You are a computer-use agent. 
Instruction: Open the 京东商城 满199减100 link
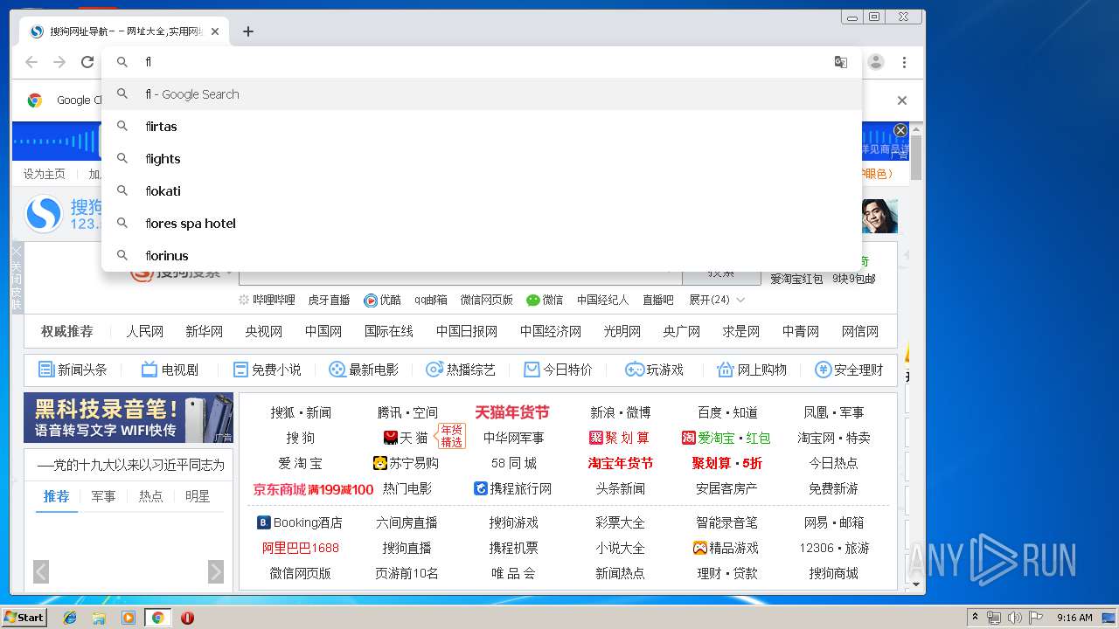tap(313, 489)
